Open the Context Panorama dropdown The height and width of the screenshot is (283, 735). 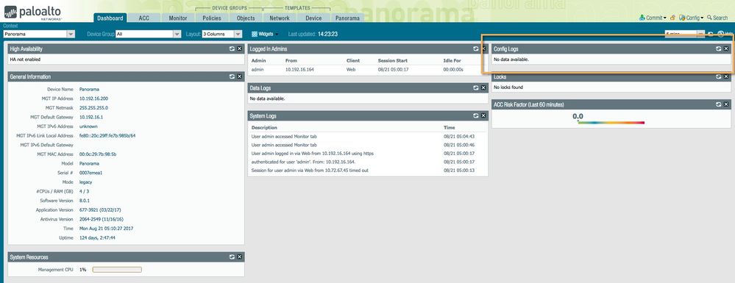click(x=39, y=35)
